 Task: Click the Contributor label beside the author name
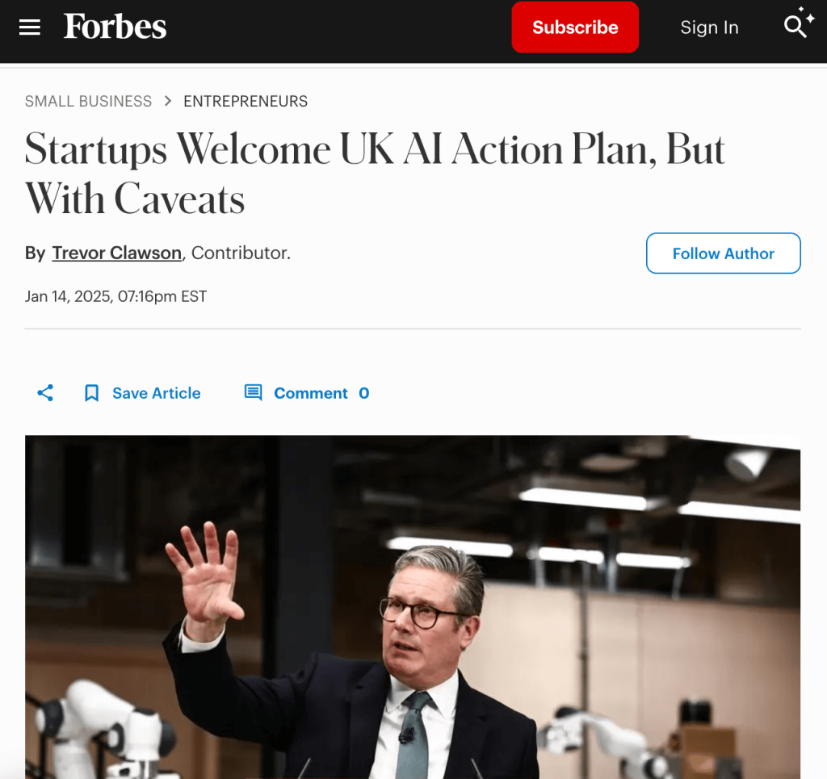(x=241, y=253)
